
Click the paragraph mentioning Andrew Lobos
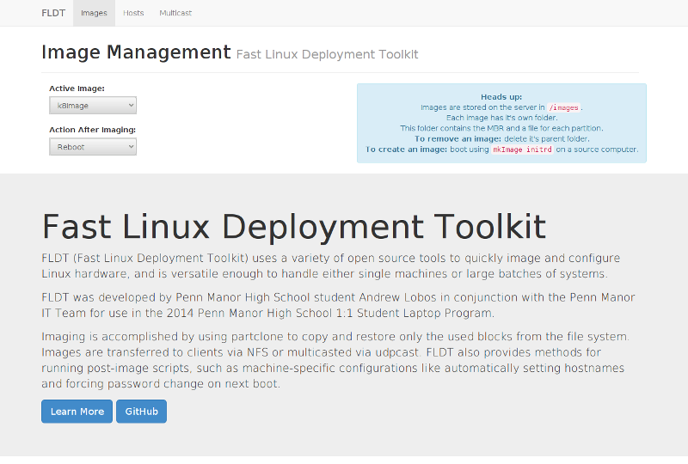pyautogui.click(x=338, y=305)
